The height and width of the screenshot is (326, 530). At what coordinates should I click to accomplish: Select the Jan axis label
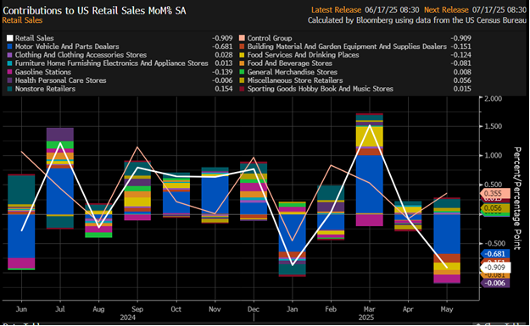click(292, 309)
